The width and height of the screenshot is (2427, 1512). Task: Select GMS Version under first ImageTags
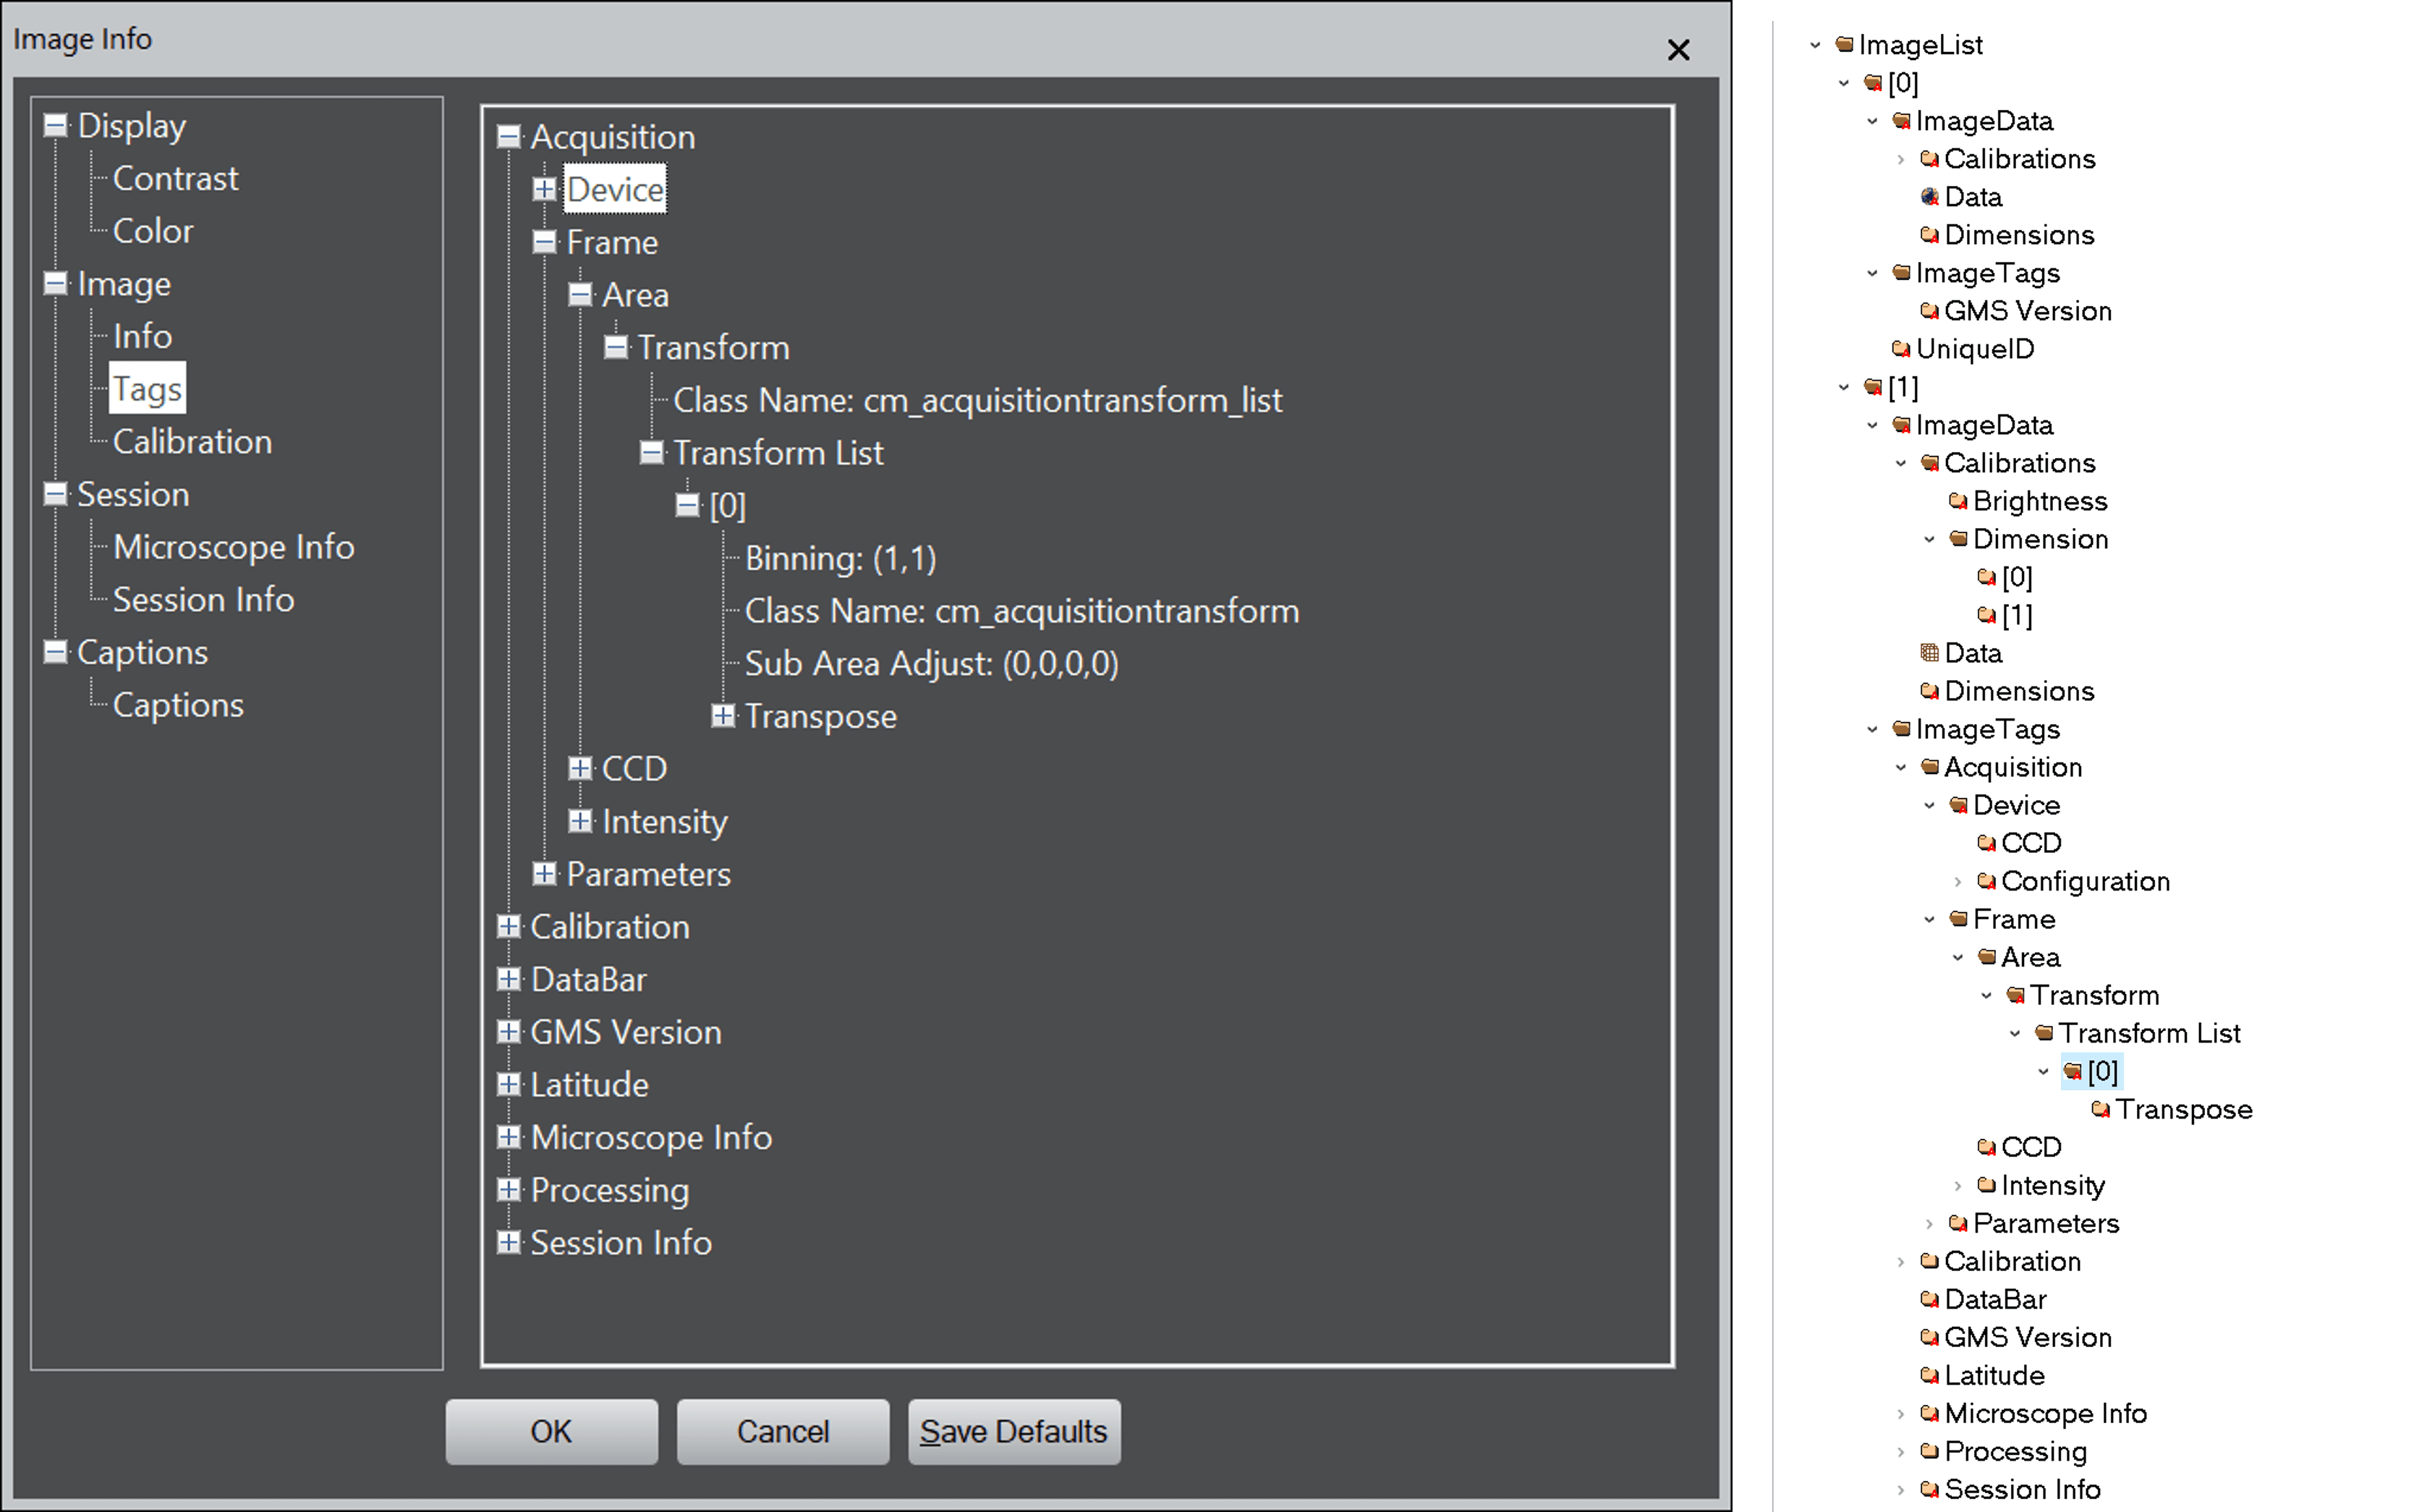pos(2027,311)
